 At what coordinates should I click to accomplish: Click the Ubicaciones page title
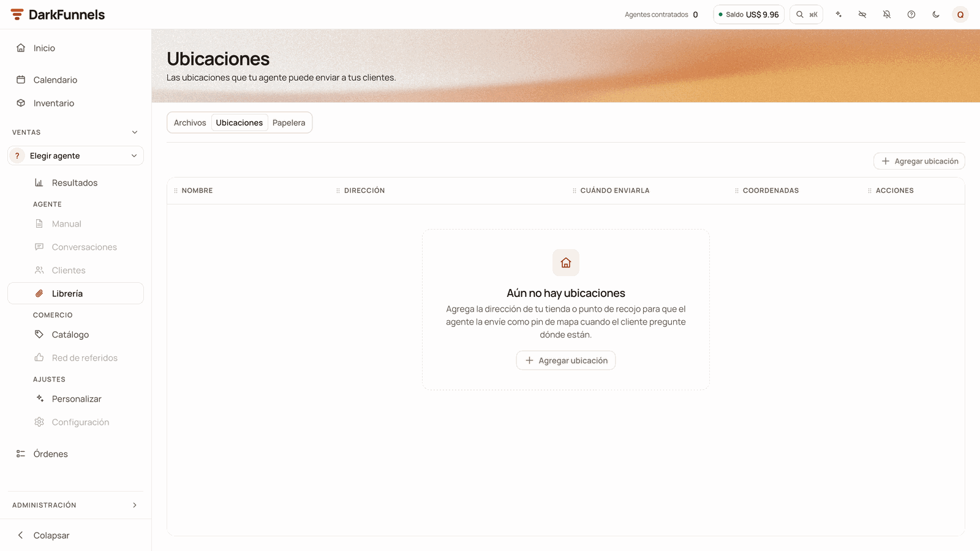218,59
